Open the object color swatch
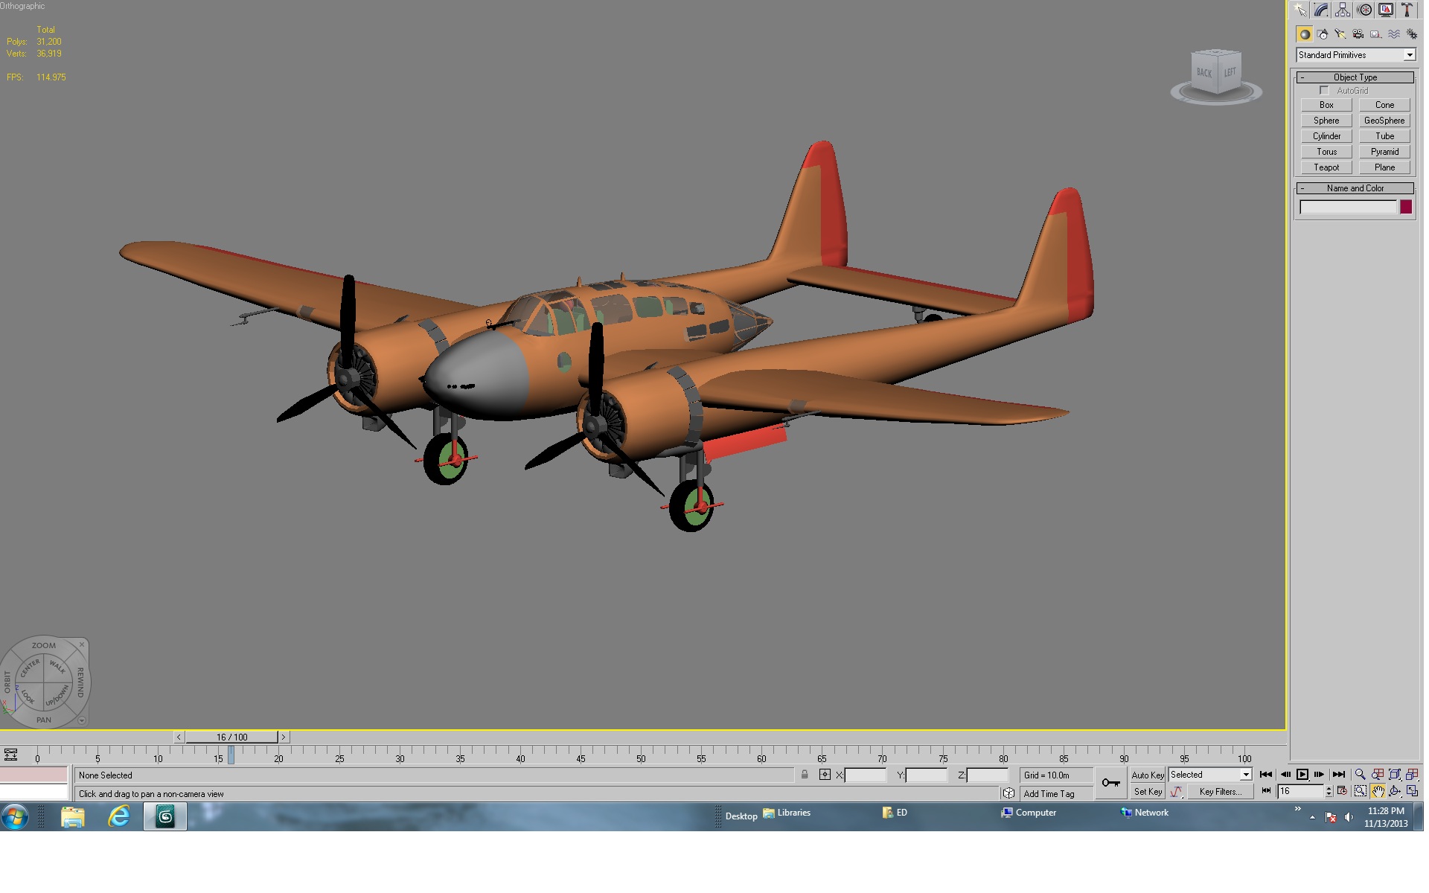This screenshot has width=1429, height=893. coord(1406,207)
